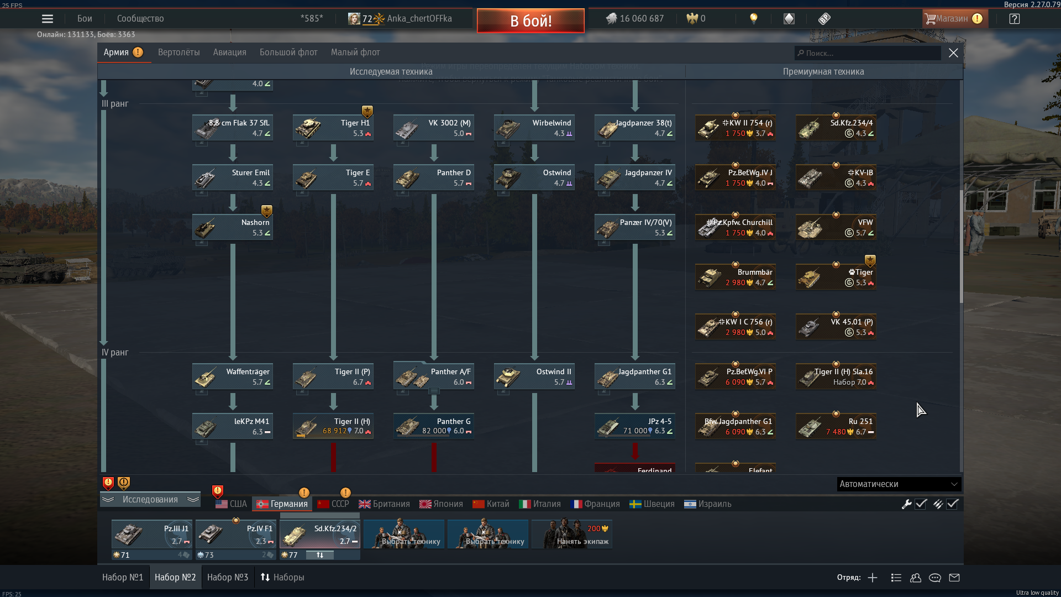
Task: Open the chat bubble icon
Action: 935,578
